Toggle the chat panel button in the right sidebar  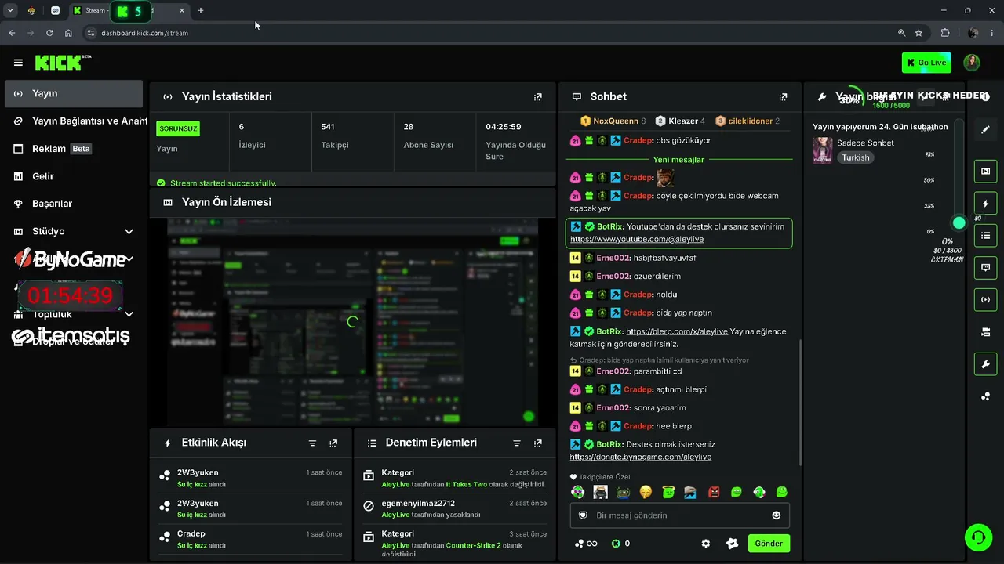point(986,268)
